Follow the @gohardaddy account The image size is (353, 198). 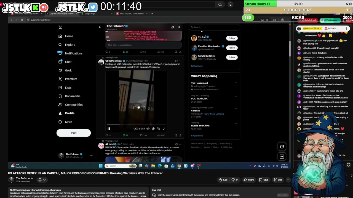[x=232, y=38]
